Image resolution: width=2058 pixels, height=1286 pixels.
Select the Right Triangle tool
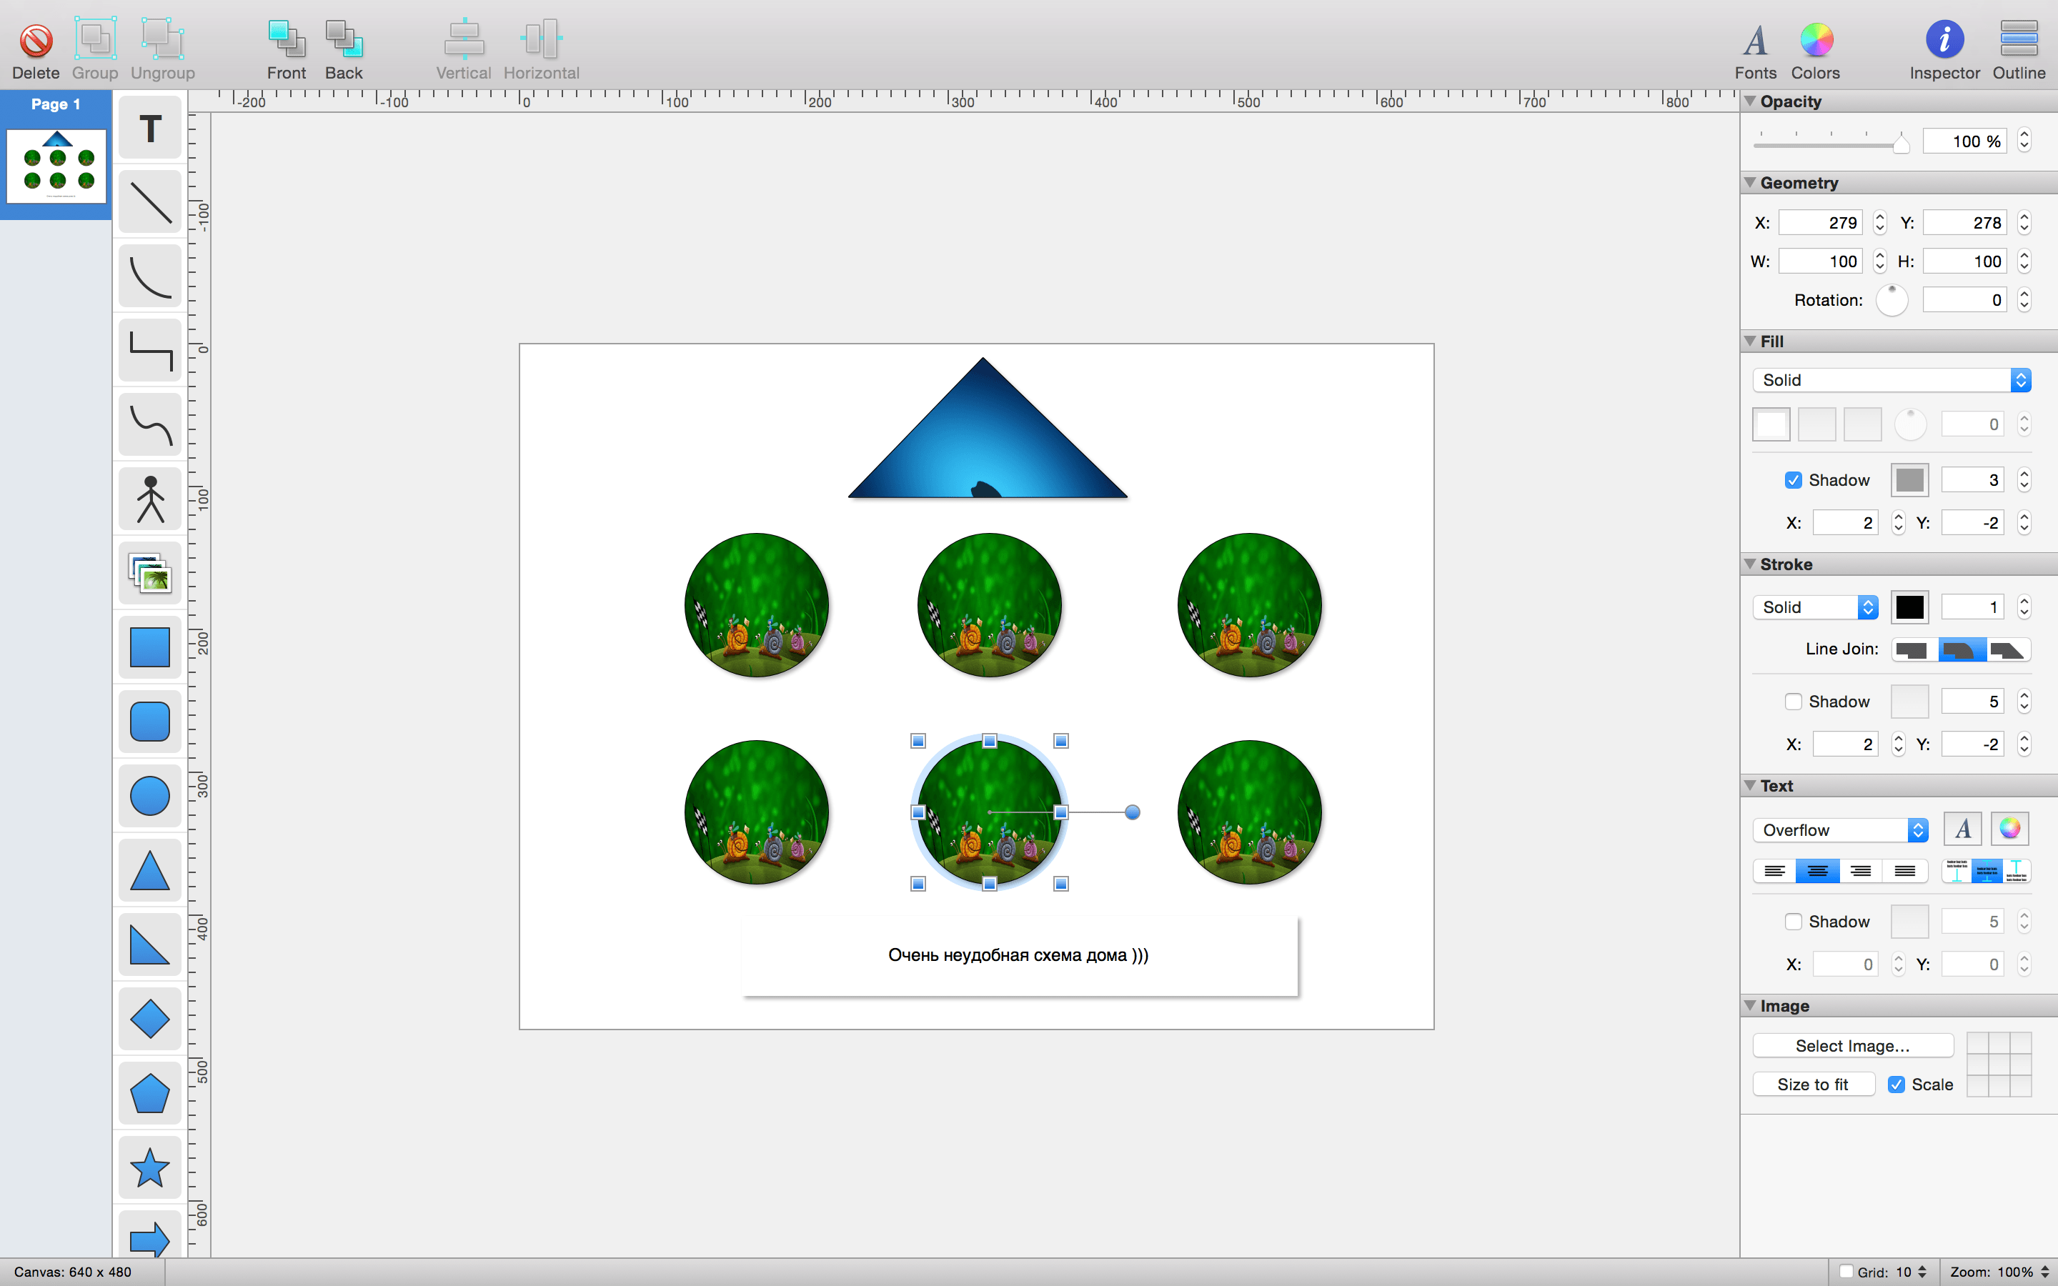point(151,945)
